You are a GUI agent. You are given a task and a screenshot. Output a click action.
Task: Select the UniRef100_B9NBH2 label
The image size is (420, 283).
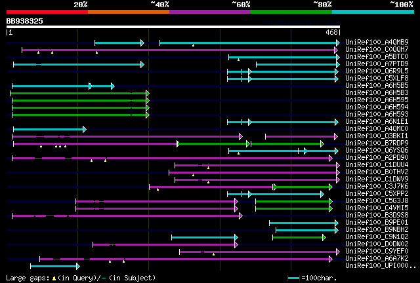click(x=377, y=230)
